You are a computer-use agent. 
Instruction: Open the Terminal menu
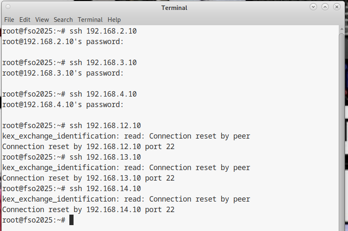coord(90,20)
